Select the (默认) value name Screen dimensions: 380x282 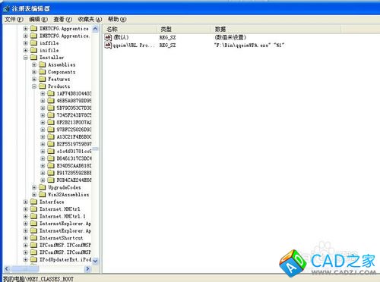pos(121,37)
